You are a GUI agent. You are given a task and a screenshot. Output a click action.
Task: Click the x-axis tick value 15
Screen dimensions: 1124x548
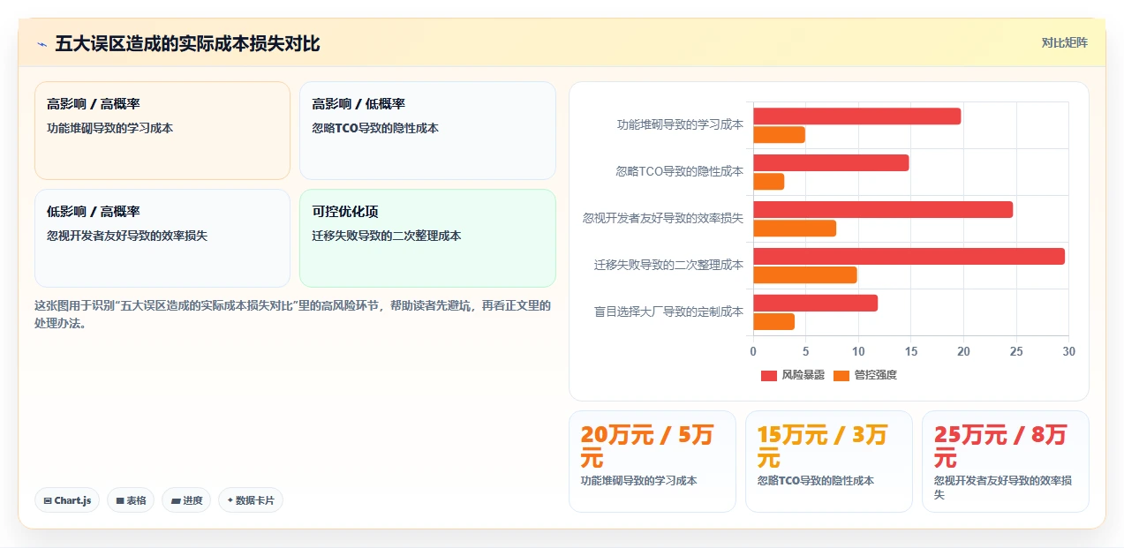click(911, 351)
